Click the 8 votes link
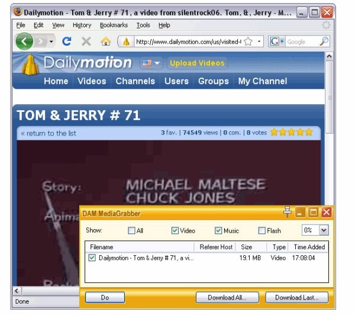Viewport: 355px width, 315px height. click(x=257, y=133)
